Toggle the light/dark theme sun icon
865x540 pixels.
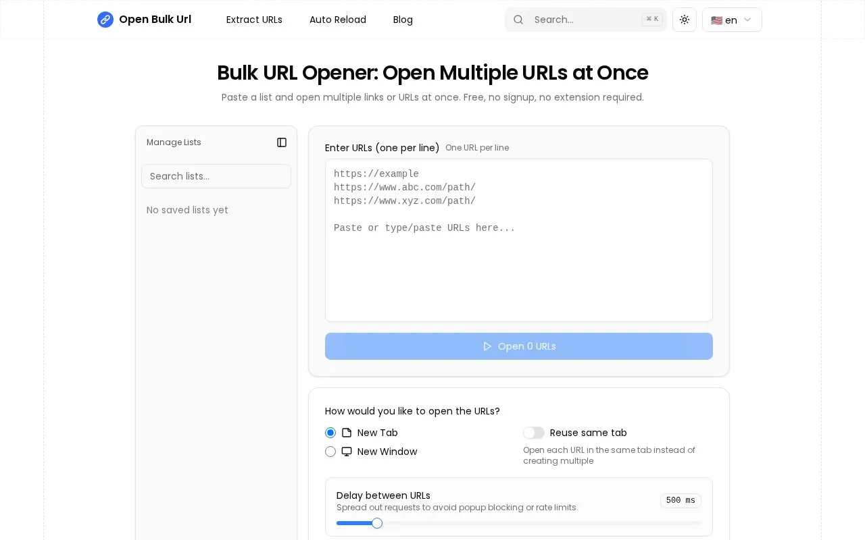[685, 20]
